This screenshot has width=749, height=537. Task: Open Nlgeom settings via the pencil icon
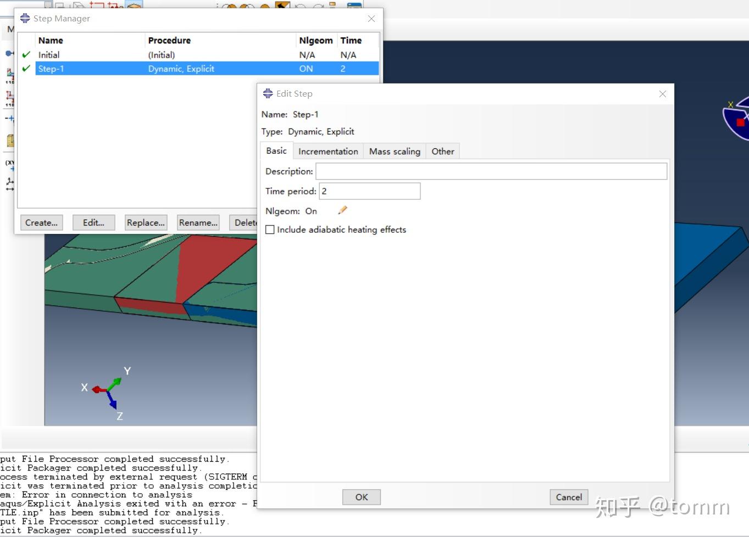click(x=342, y=210)
